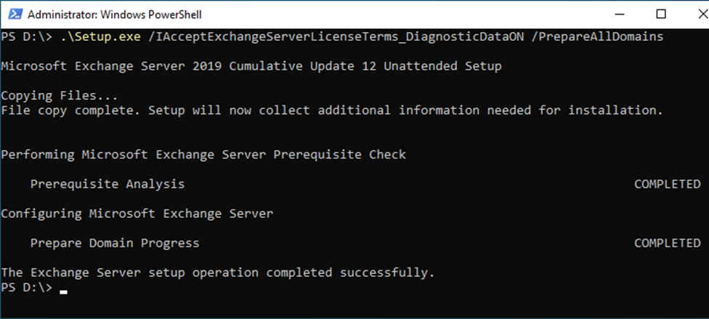
Task: Click the 'Prepare Domain Progress' step text
Action: click(115, 243)
